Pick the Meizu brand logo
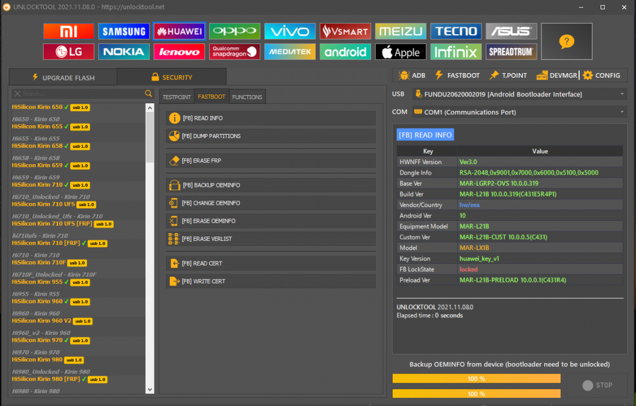Viewport: 636px width, 406px height. pyautogui.click(x=401, y=31)
